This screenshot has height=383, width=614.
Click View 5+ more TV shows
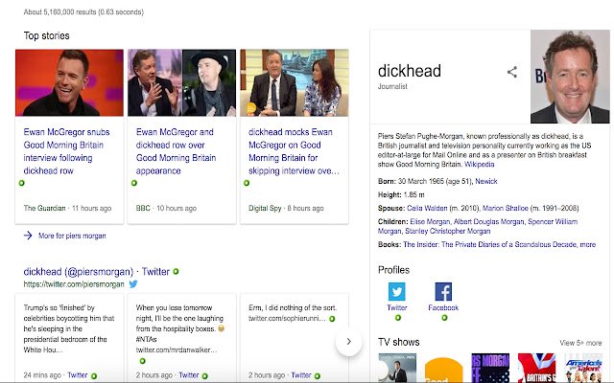(x=580, y=343)
